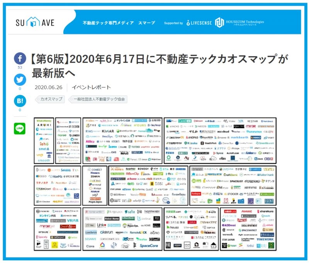Click the Facebook share count 53
The width and height of the screenshot is (309, 263).
tap(20, 67)
